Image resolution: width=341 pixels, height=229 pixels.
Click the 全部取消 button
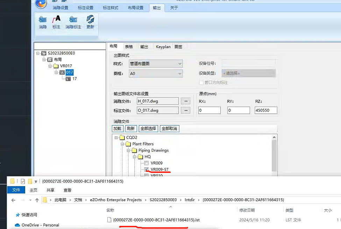coord(169,129)
